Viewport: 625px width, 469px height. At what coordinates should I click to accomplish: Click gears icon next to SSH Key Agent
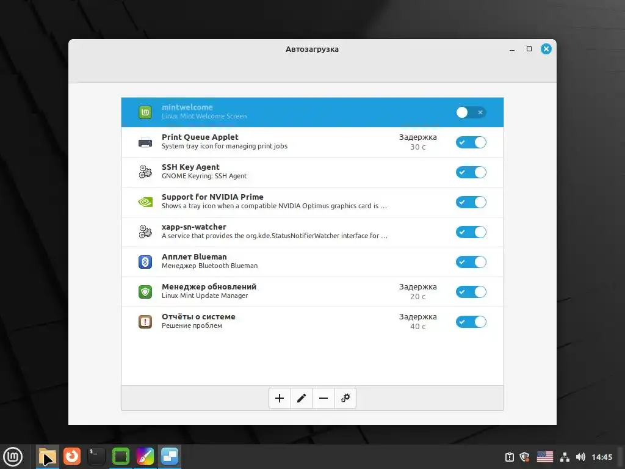pos(145,172)
